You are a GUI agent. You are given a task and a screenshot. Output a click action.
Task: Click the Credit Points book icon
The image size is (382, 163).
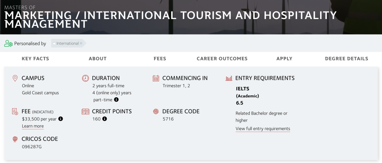(85, 111)
